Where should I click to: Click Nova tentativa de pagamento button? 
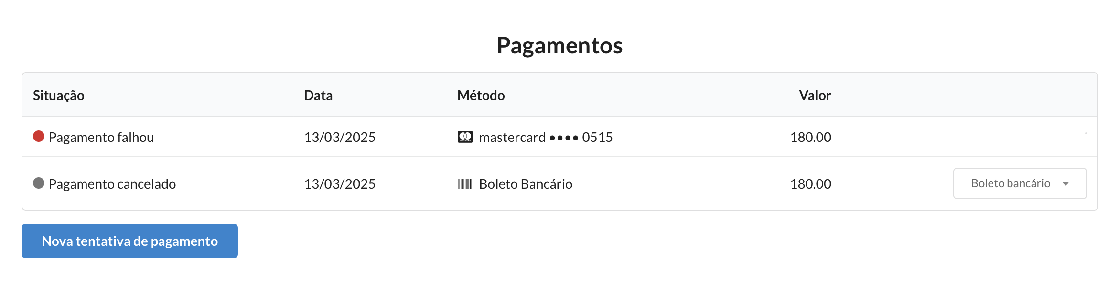pyautogui.click(x=129, y=241)
